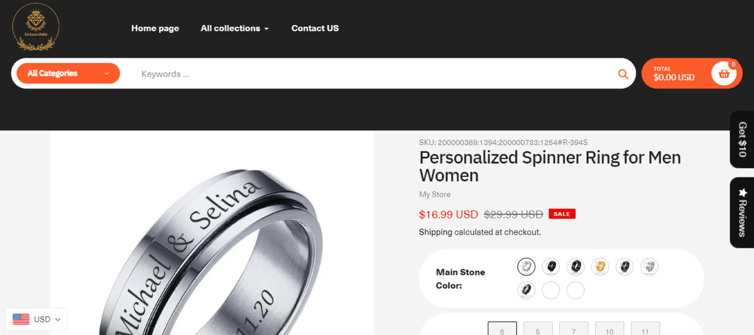Choose the silver ring color option in first position

coord(526,267)
